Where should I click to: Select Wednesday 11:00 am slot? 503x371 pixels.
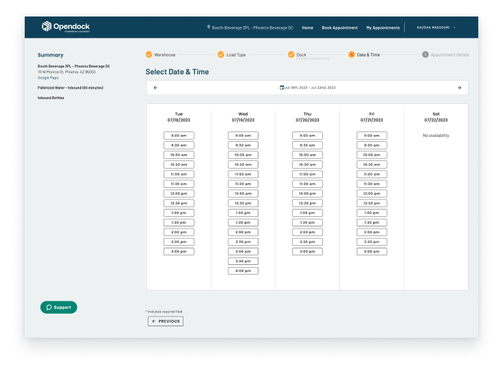point(243,174)
